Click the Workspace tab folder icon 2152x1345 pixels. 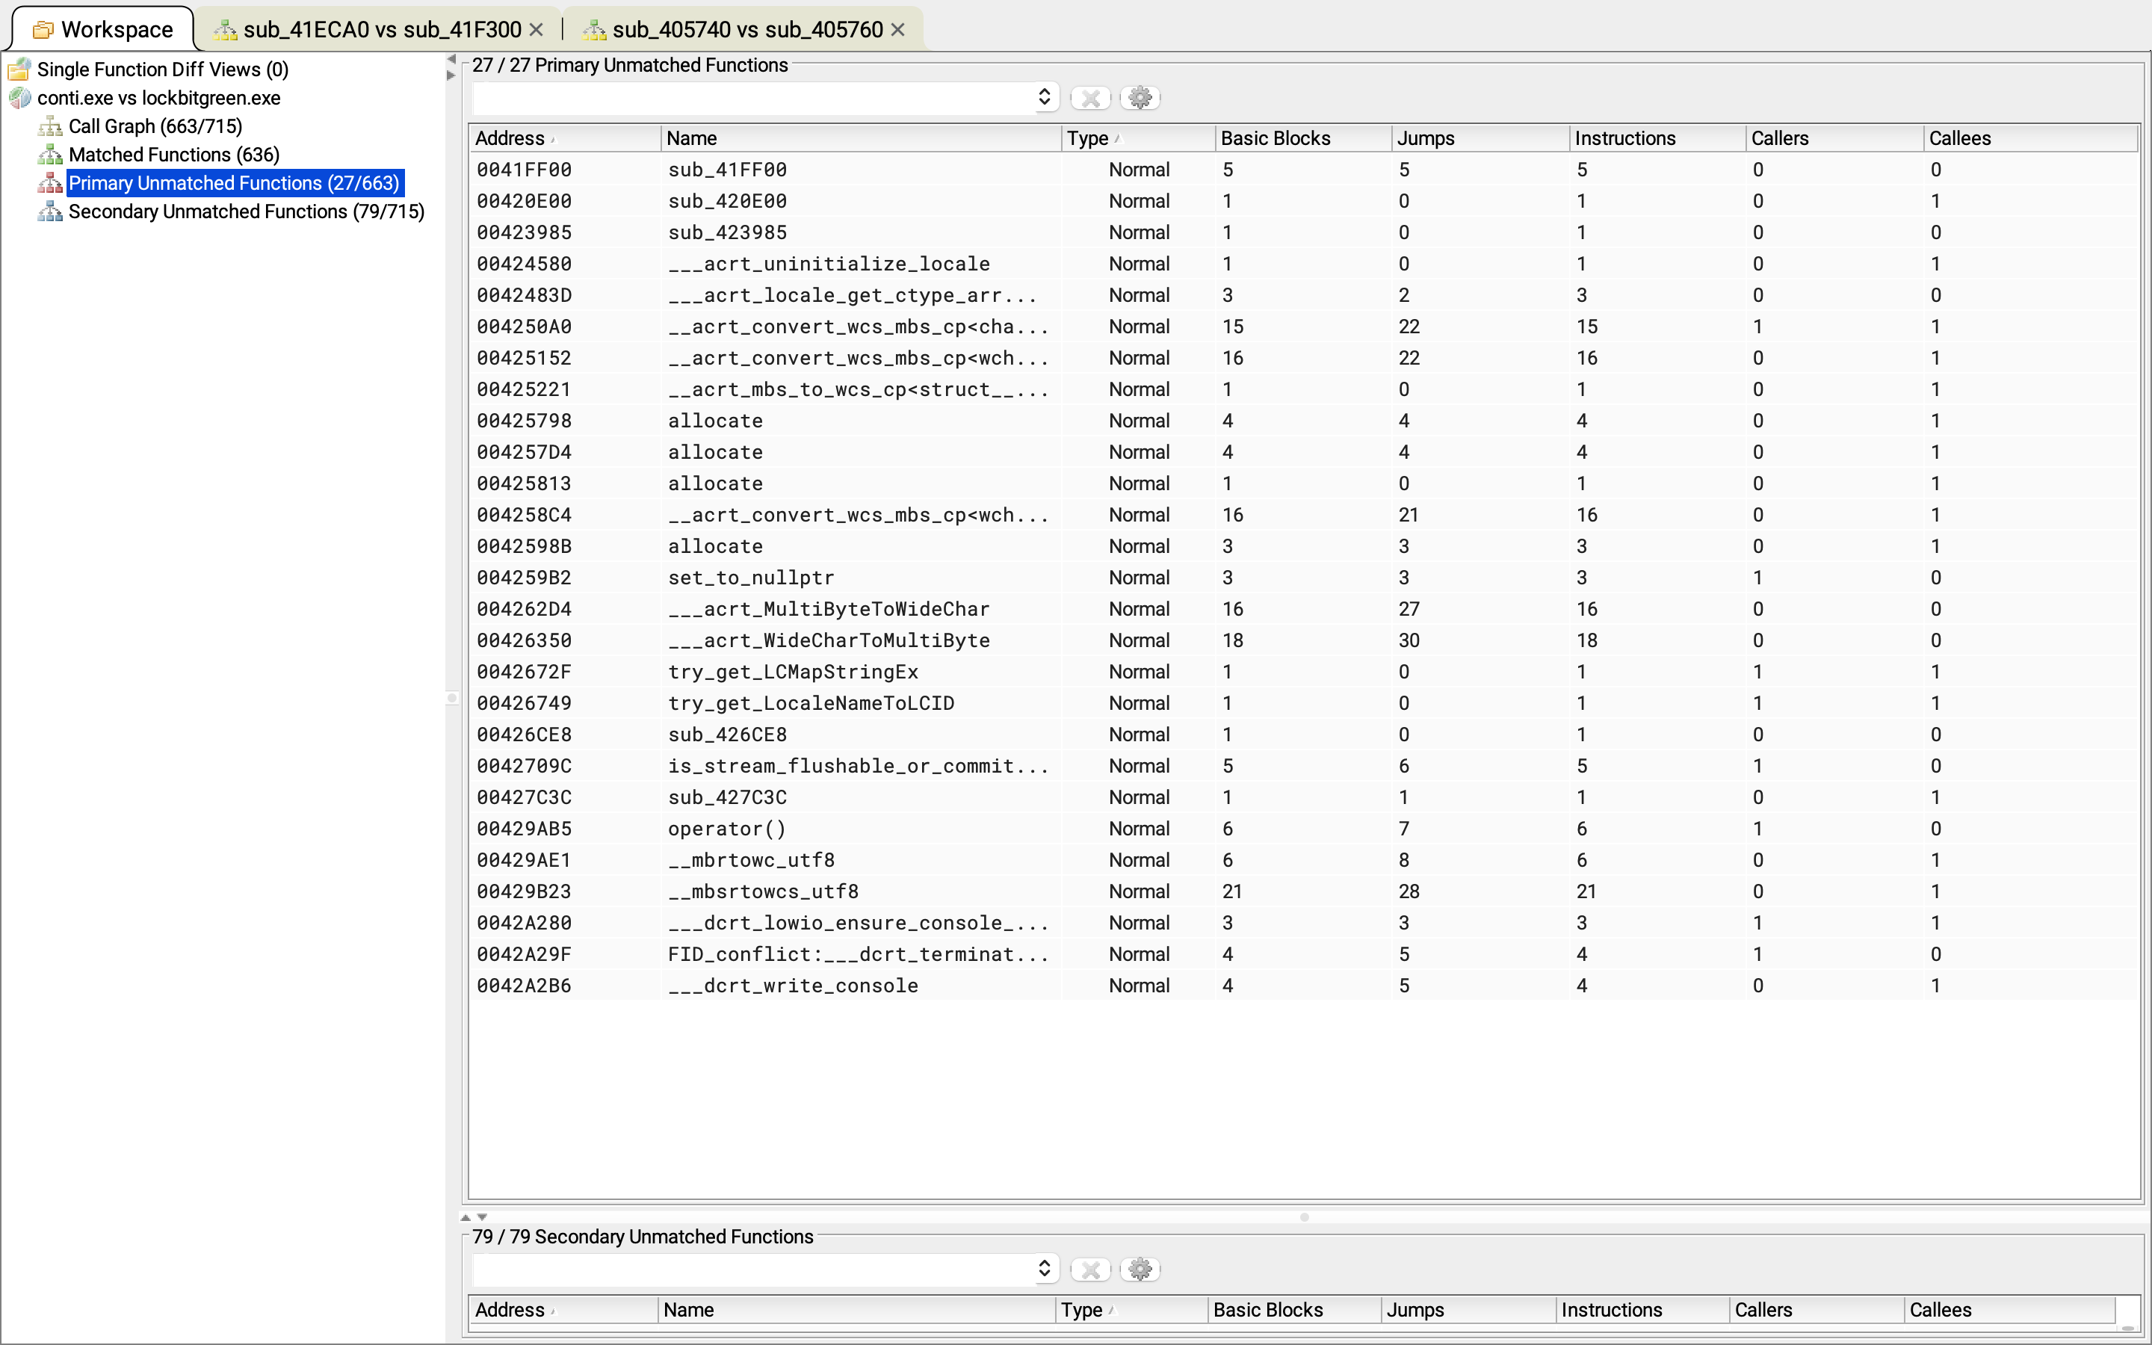(43, 30)
